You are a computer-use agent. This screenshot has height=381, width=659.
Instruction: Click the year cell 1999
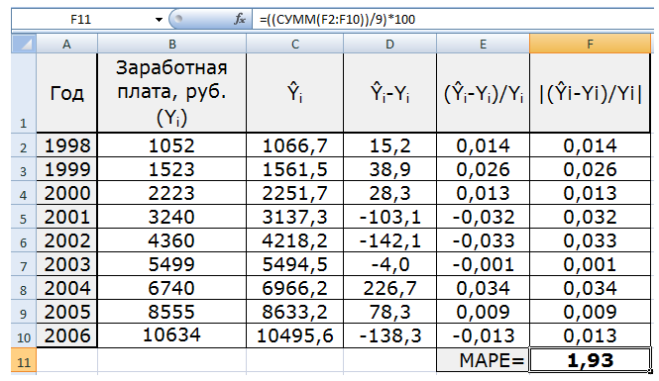click(x=66, y=169)
